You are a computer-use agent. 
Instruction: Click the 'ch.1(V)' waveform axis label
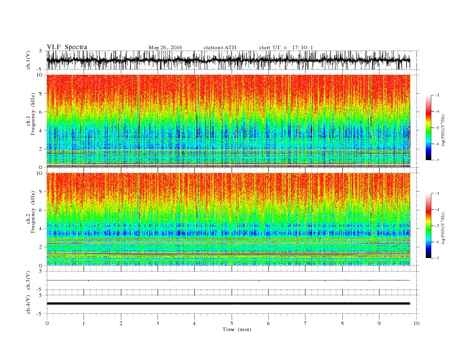[x=28, y=60]
